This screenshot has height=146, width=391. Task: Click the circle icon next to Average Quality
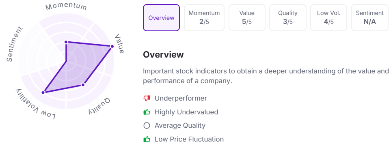[x=147, y=125]
